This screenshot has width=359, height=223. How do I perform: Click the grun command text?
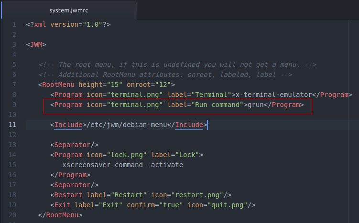pos(256,105)
